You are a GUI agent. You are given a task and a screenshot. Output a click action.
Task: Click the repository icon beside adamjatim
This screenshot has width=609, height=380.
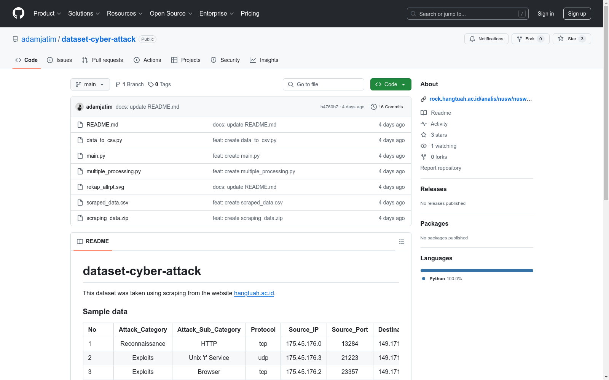15,39
